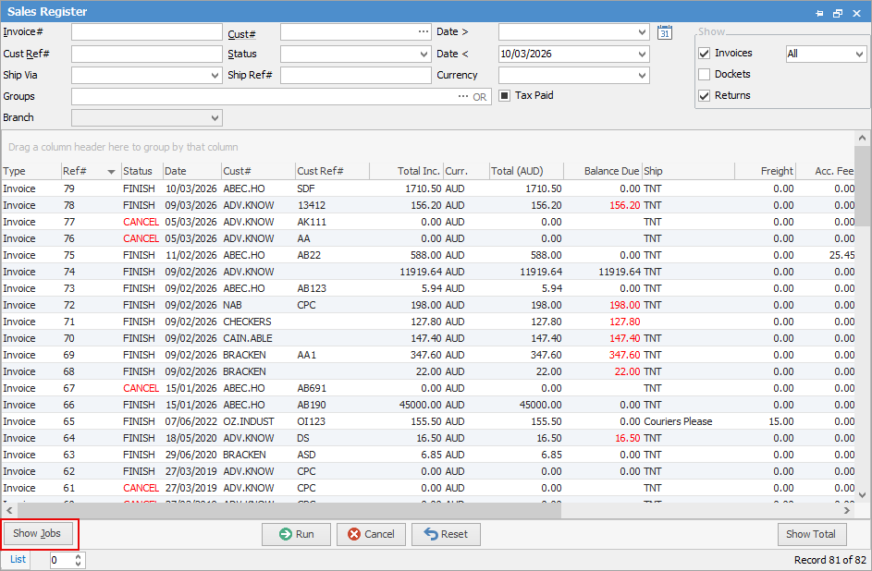The image size is (872, 571).
Task: Increase the record limit spinner value
Action: point(78,556)
